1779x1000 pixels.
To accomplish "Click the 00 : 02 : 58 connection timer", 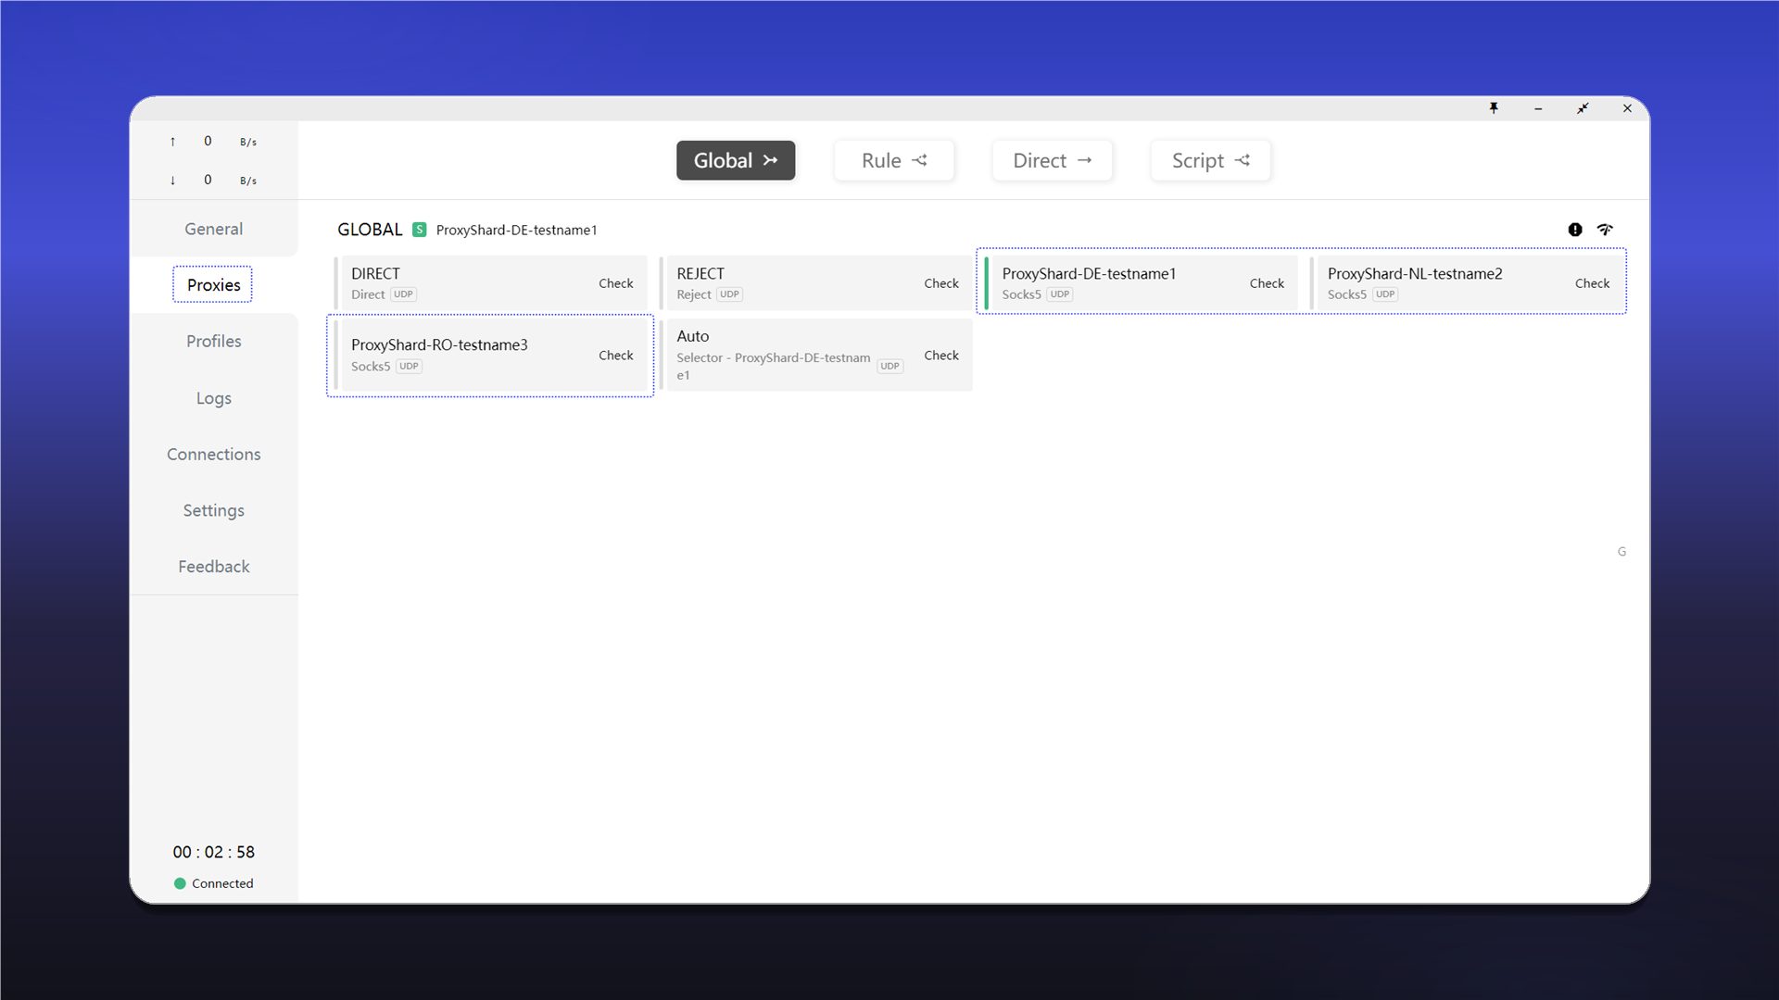I will click(214, 852).
